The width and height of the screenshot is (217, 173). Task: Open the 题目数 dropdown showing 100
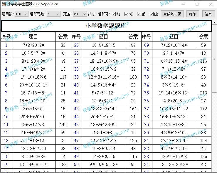click(x=21, y=14)
